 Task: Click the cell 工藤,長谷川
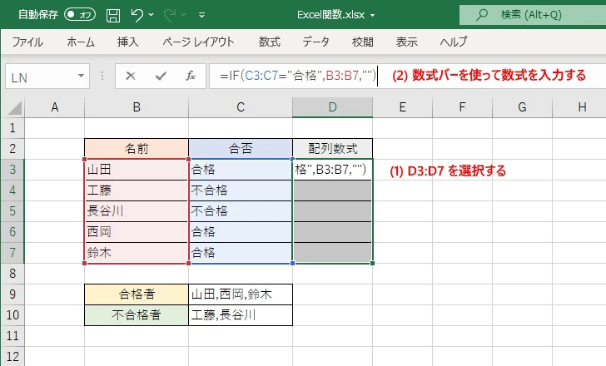[x=241, y=315]
